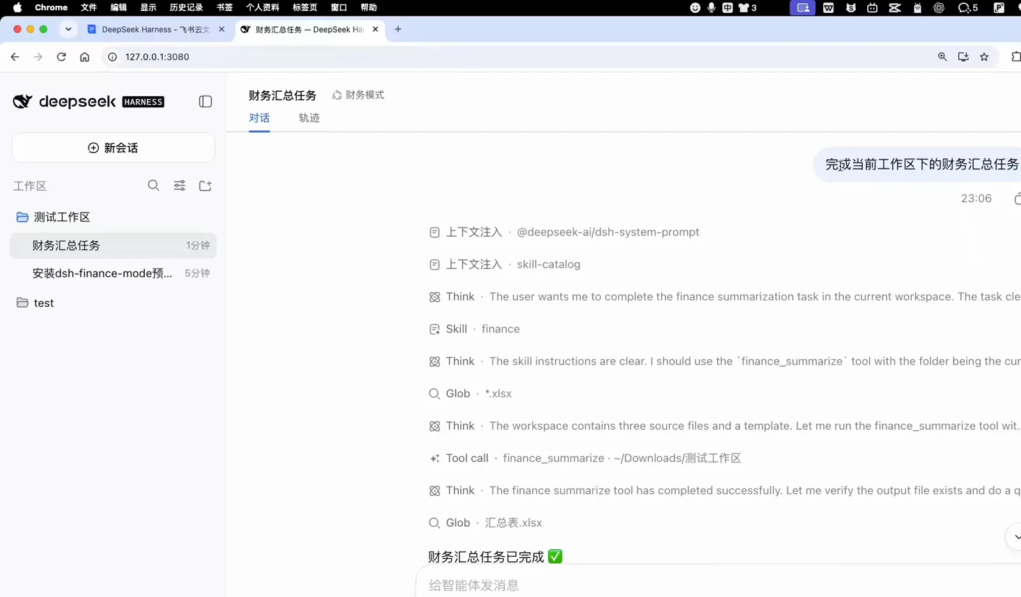Open the 窗口 menu

tap(339, 8)
